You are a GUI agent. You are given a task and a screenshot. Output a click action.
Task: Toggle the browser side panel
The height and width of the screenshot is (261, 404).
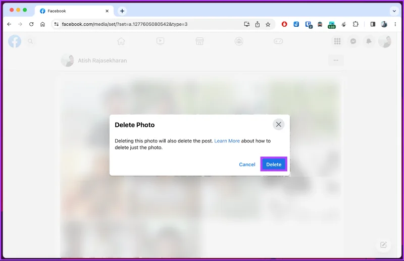[x=373, y=24]
